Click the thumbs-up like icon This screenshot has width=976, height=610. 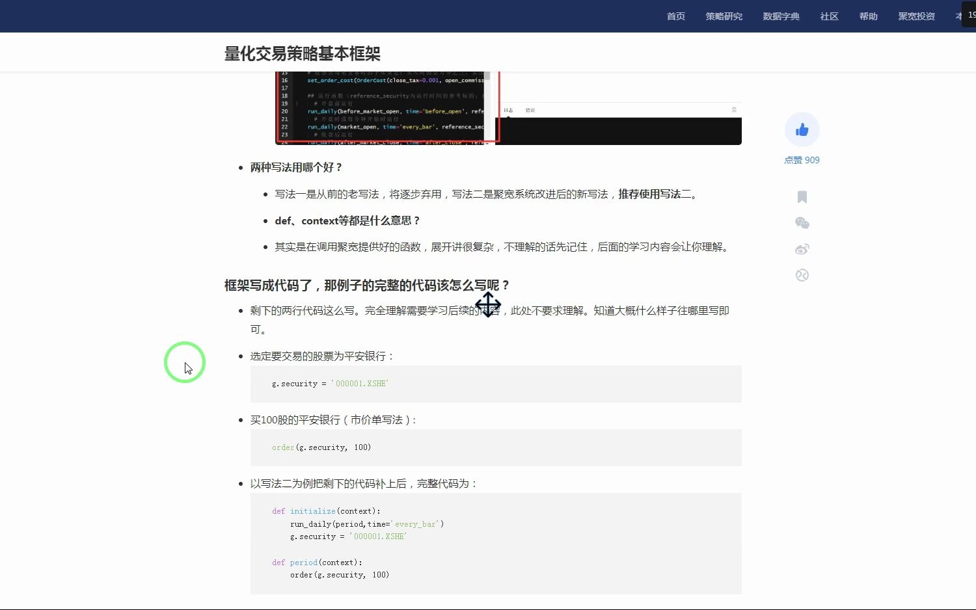[x=802, y=130]
